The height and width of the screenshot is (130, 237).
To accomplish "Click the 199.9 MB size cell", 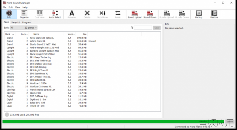I will pos(82,38).
